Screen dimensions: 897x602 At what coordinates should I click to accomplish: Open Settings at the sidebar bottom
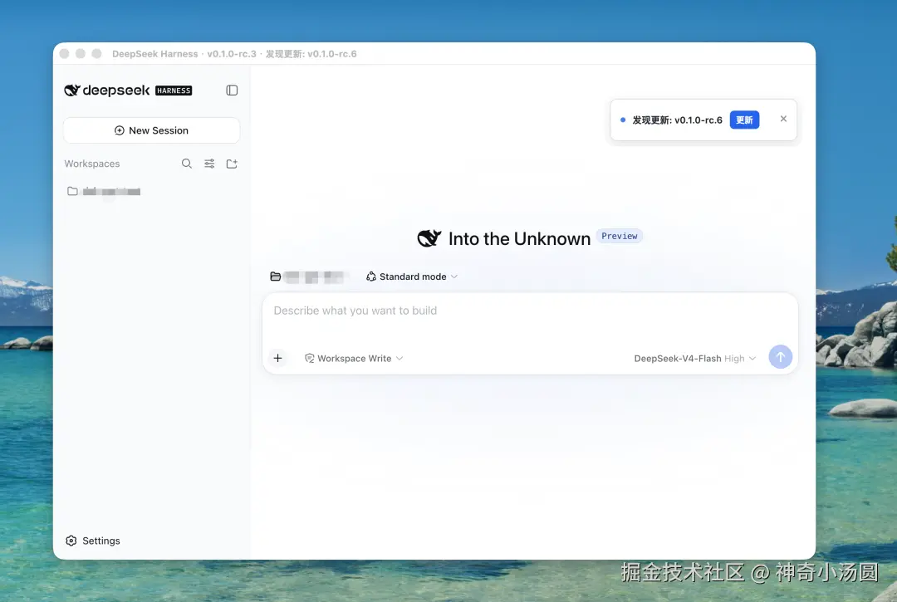click(x=93, y=541)
